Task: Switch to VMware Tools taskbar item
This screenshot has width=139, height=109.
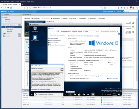Action: click(x=93, y=95)
